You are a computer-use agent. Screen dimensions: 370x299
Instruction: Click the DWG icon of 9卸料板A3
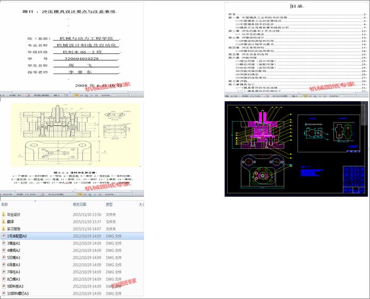4,286
